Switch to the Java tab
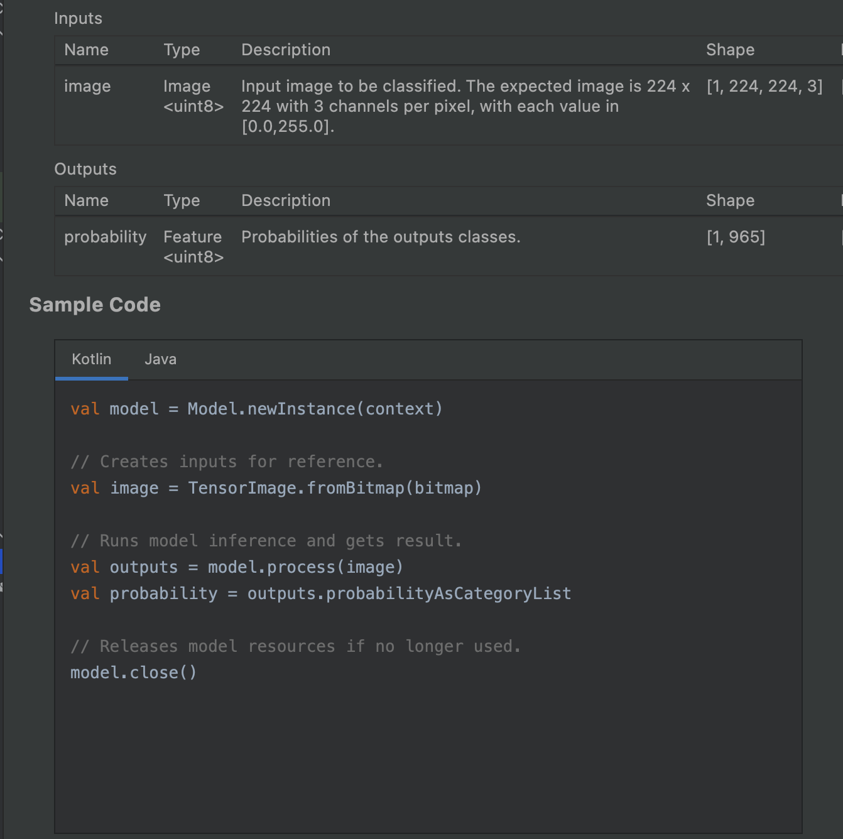Viewport: 843px width, 839px height. [160, 359]
